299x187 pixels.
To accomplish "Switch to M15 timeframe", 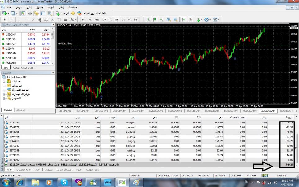I will click(97, 20).
